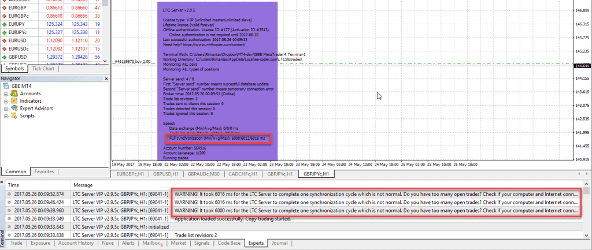Screen dimensions: 592x250
Task: Click the Accounts folder icon
Action: coord(14,94)
